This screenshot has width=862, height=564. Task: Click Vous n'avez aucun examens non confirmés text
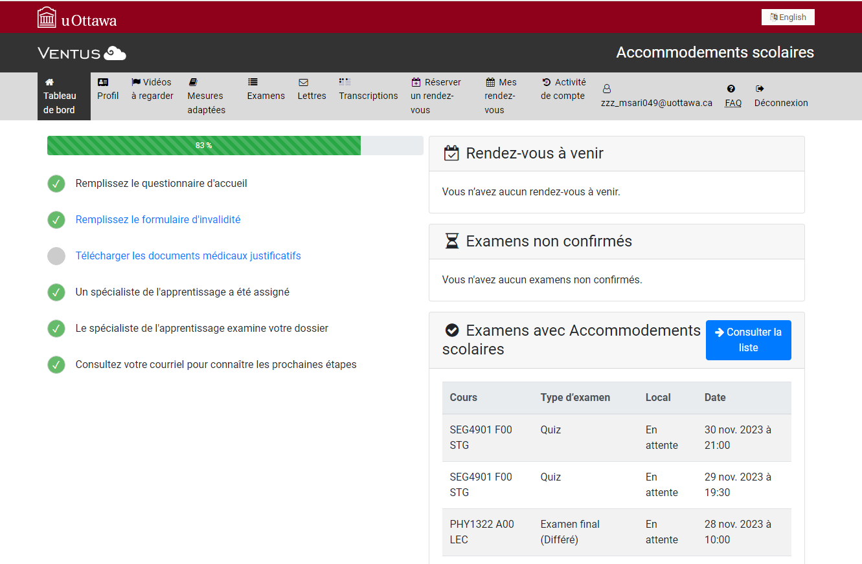click(542, 280)
